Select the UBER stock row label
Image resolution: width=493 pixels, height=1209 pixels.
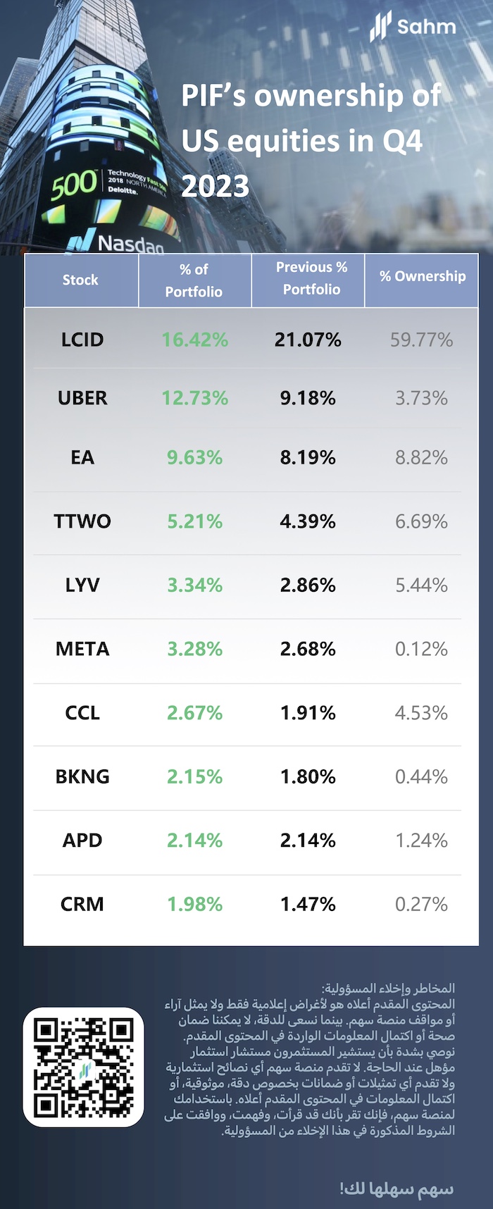pos(82,398)
